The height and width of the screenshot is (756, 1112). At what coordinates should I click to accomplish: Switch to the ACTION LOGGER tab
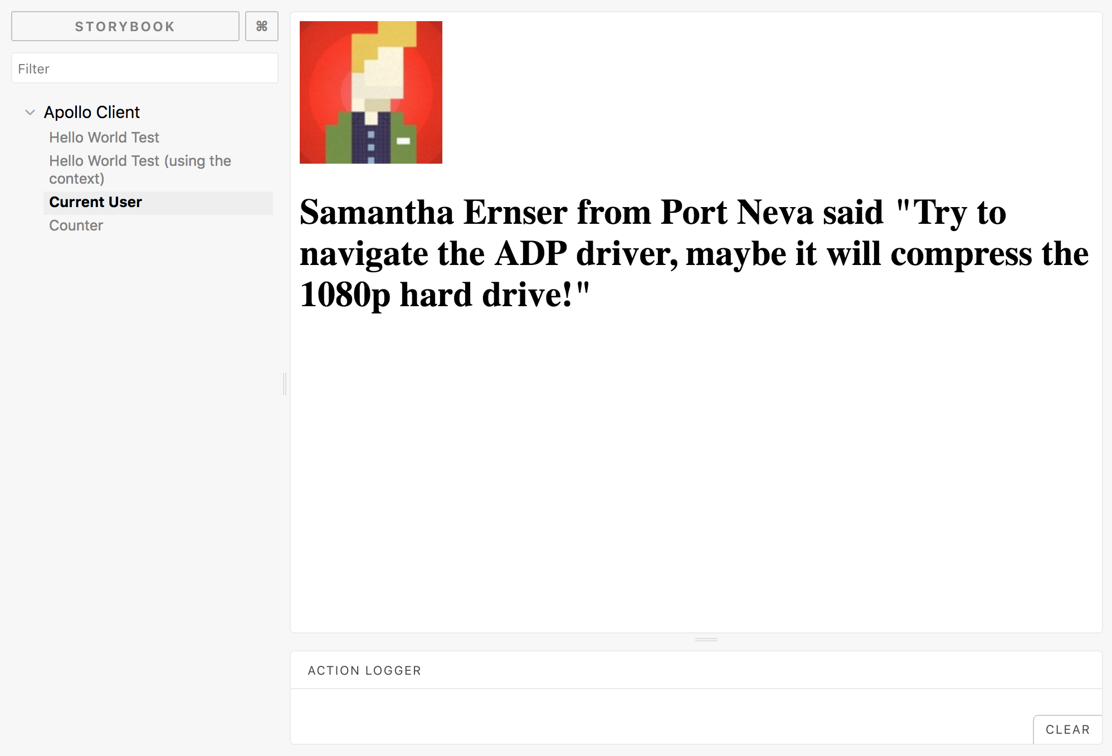tap(364, 670)
